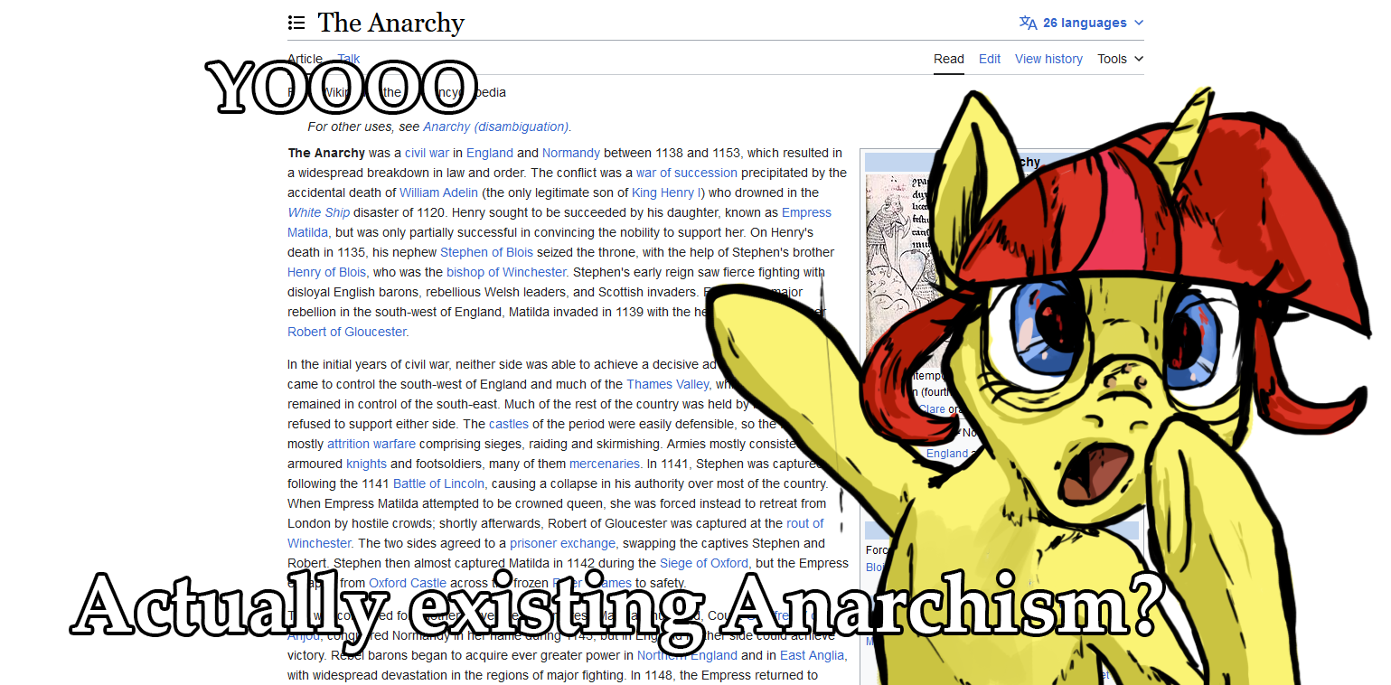1391x685 pixels.
Task: Open the Tools dropdown menu
Action: (1121, 59)
